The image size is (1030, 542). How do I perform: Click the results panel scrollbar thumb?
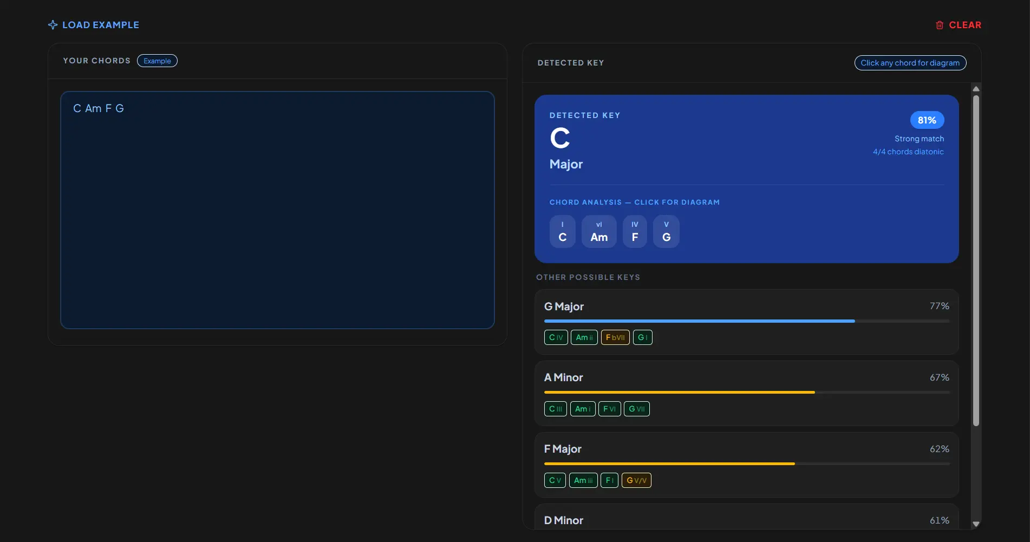[976, 260]
